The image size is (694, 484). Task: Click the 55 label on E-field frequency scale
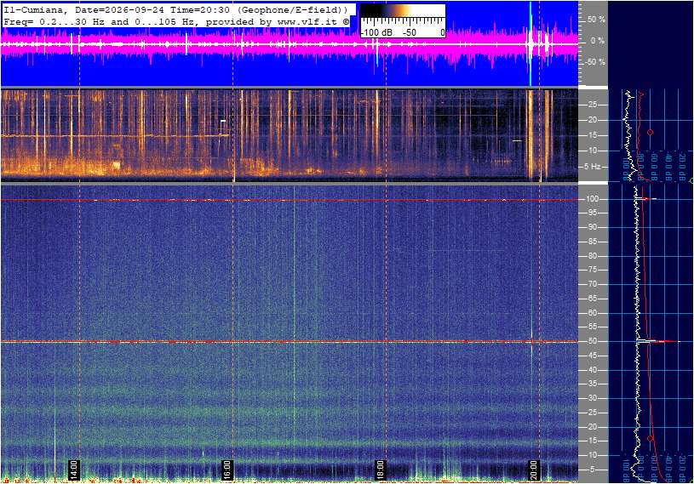pos(592,327)
